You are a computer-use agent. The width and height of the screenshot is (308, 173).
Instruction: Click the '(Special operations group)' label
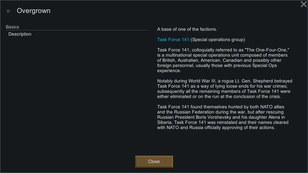click(x=218, y=40)
